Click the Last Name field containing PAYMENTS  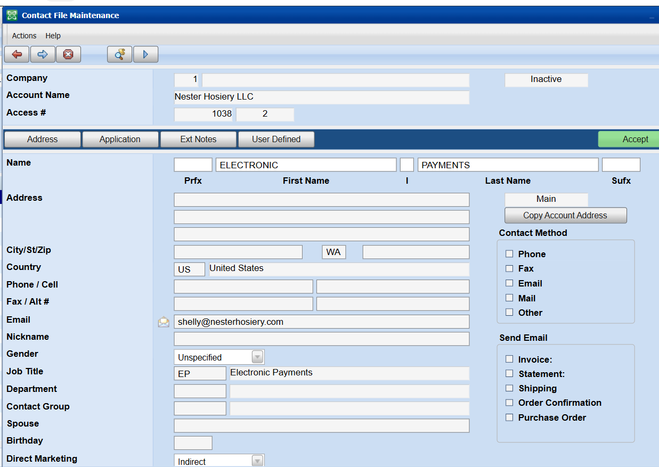(508, 165)
